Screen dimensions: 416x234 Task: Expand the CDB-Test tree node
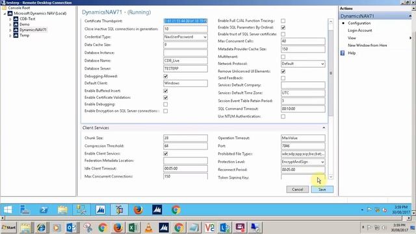click(x=10, y=19)
